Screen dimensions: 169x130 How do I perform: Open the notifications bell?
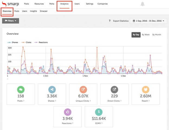pos(143,4)
